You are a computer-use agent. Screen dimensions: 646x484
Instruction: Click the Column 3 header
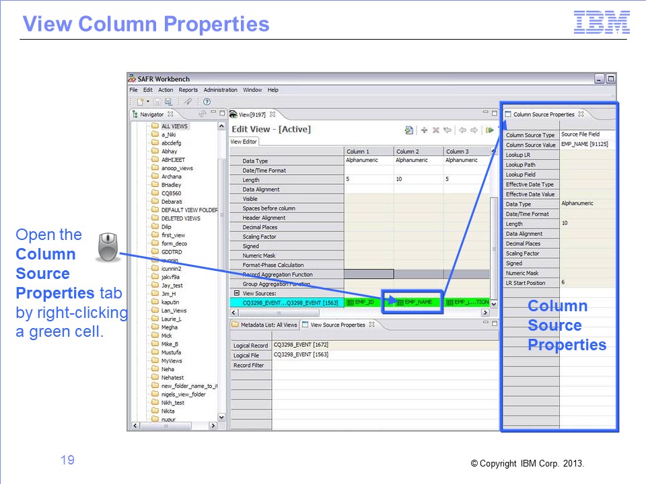(467, 151)
